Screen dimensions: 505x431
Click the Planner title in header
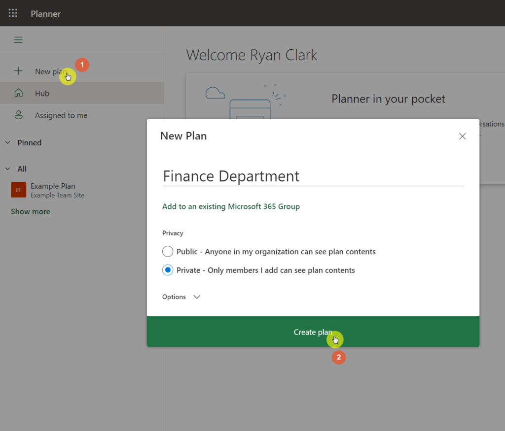pos(45,14)
